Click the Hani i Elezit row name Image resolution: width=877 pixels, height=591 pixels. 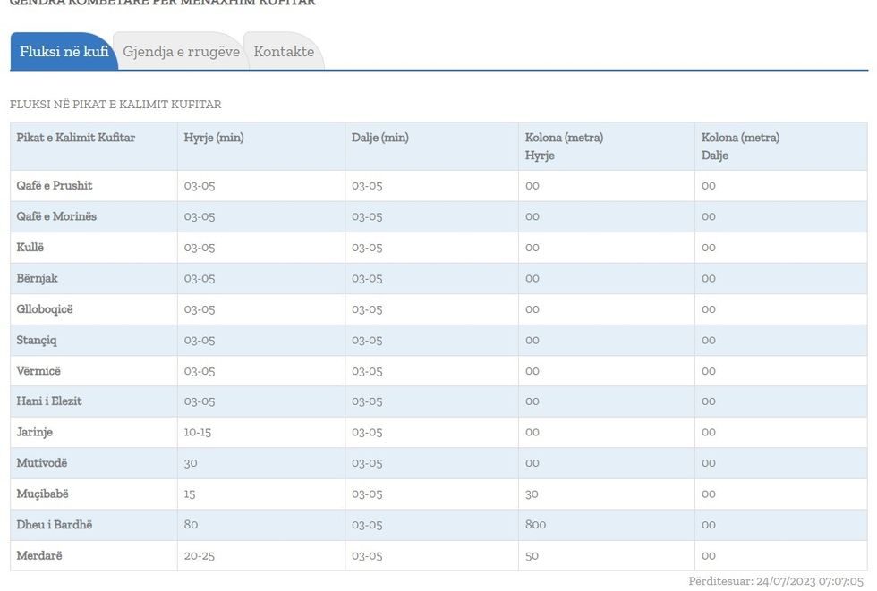[49, 401]
